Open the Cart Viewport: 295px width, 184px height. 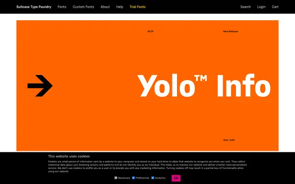[x=275, y=7]
